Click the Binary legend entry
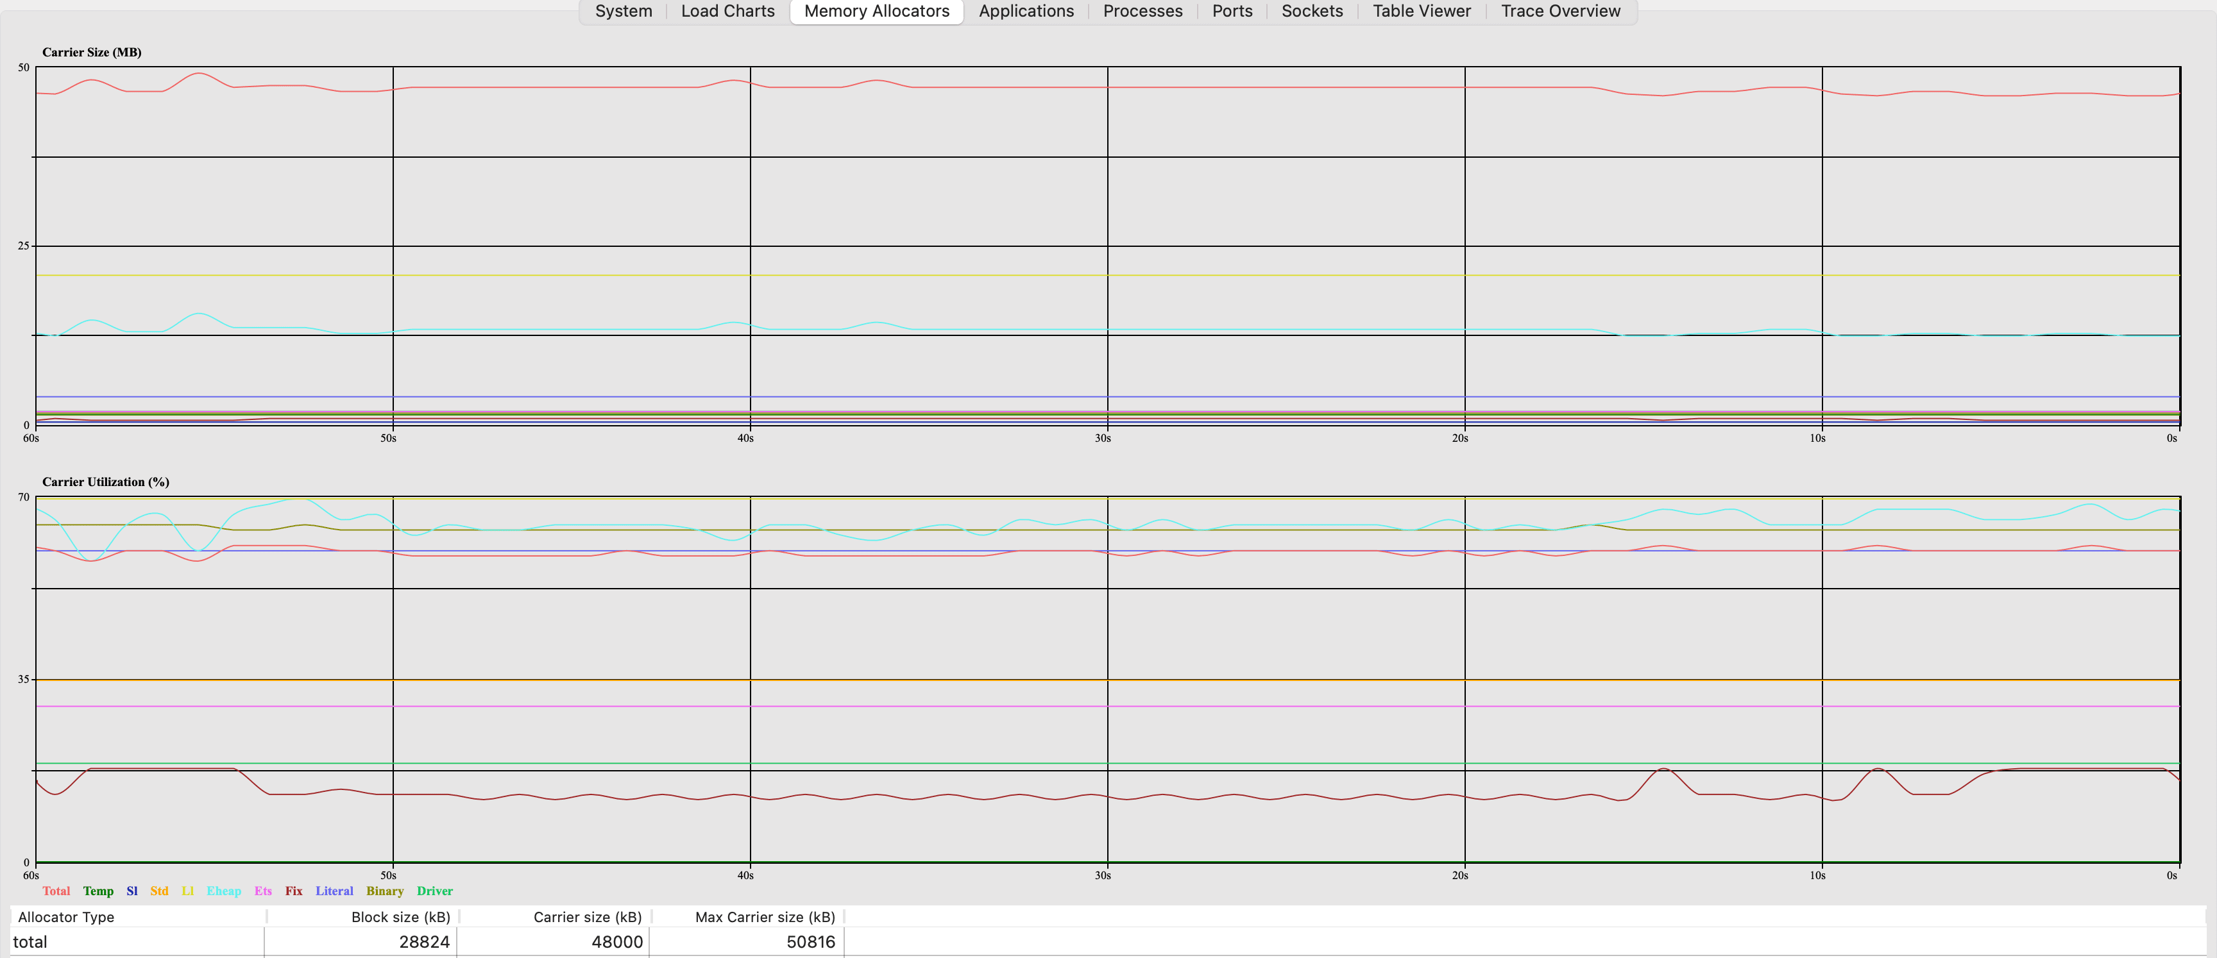 (x=385, y=891)
